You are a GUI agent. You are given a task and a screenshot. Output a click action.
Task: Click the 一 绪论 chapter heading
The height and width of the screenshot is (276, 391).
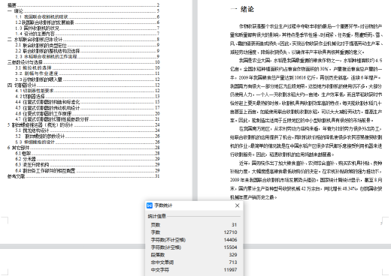[242, 9]
